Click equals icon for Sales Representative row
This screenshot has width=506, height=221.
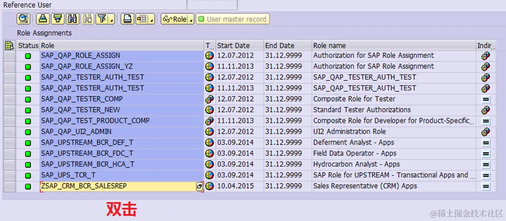(x=486, y=187)
